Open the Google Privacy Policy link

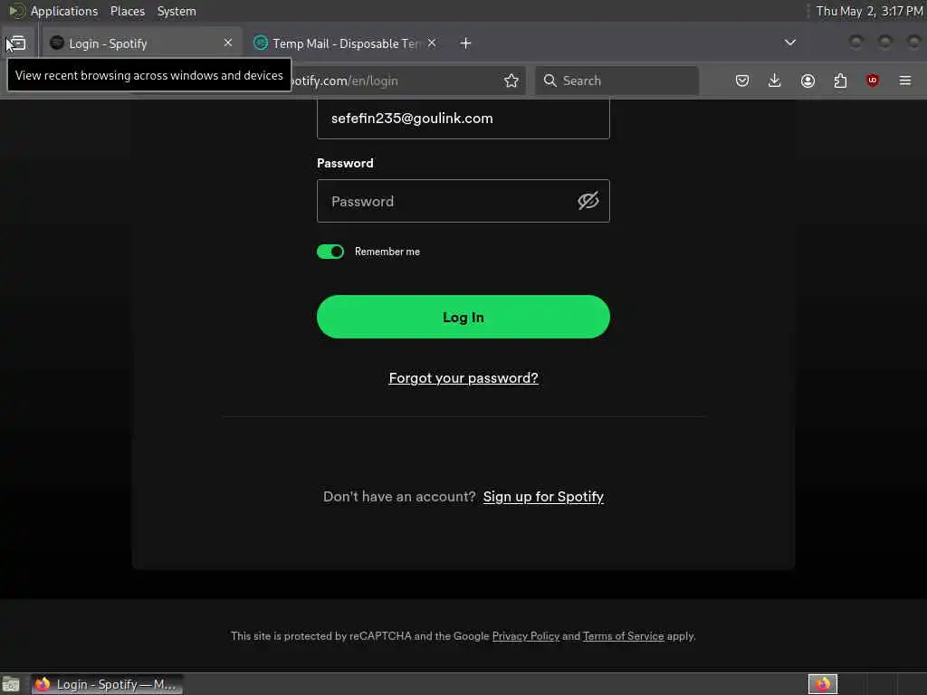526,636
